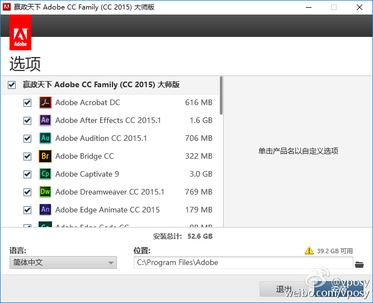Screen dimensions: 373x303
Task: Click the title bar Adobe app icon
Action: [7, 7]
